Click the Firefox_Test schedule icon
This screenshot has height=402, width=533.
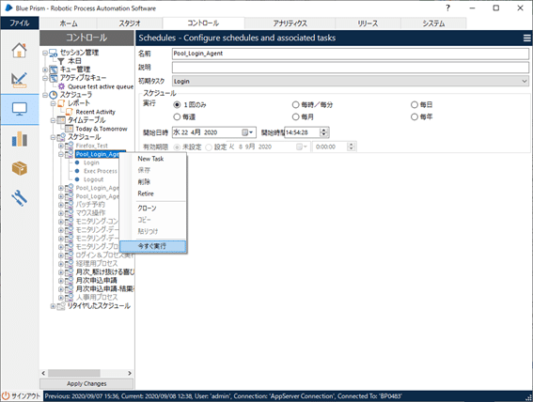70,146
